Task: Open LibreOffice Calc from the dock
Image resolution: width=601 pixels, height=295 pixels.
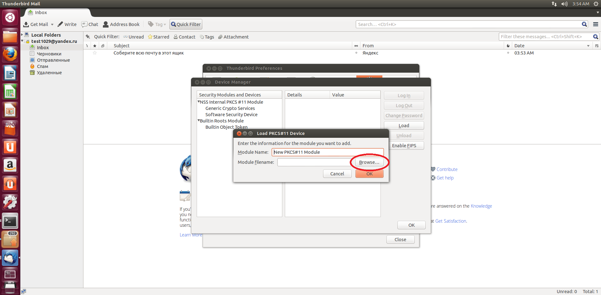Action: tap(10, 92)
